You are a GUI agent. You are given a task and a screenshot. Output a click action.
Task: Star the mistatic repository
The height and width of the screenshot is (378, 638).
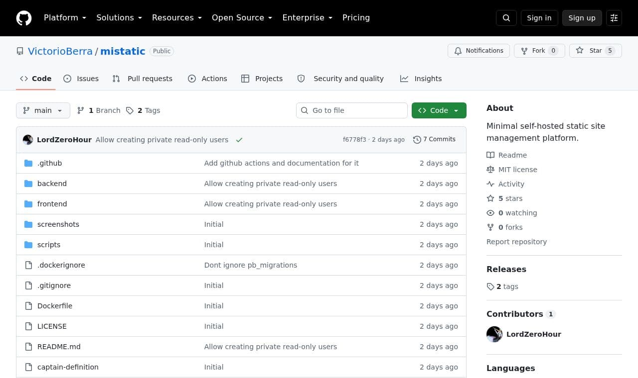point(596,51)
